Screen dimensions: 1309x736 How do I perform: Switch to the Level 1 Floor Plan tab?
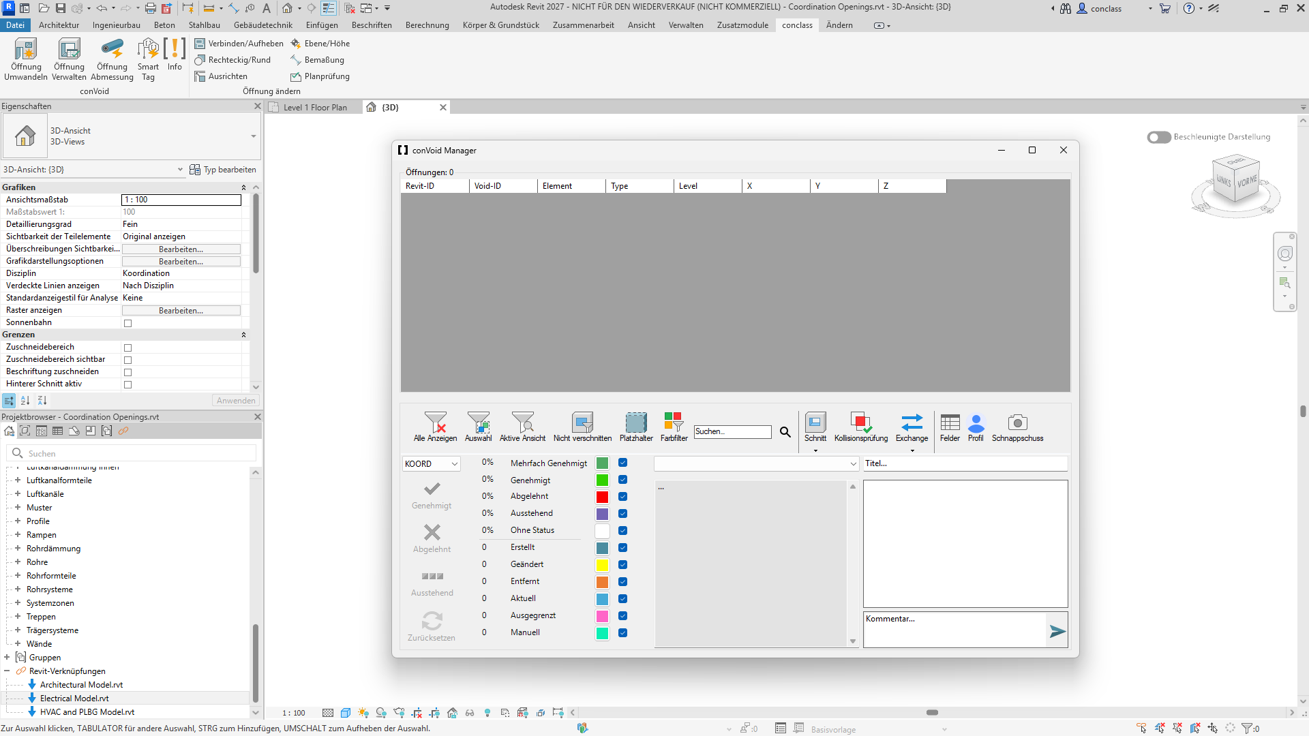coord(315,108)
